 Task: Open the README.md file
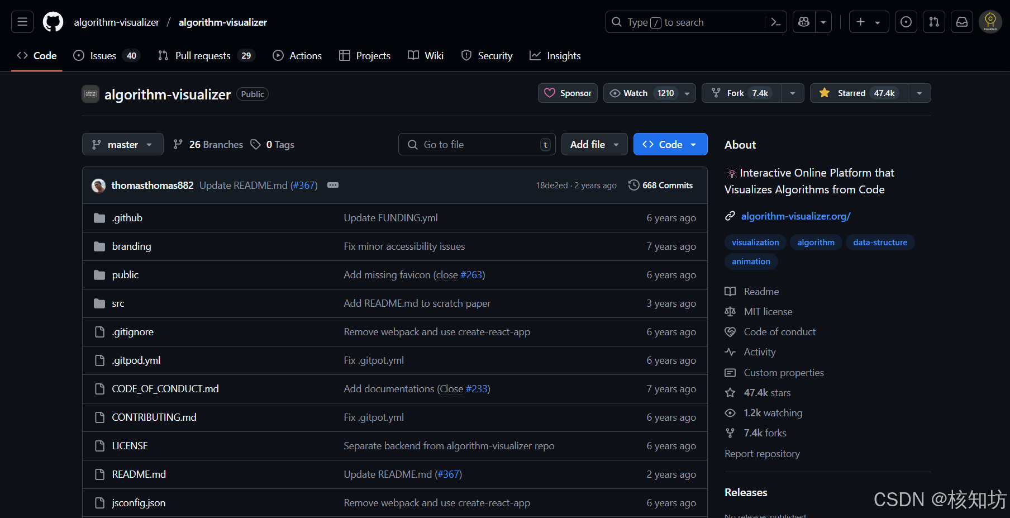pyautogui.click(x=139, y=474)
